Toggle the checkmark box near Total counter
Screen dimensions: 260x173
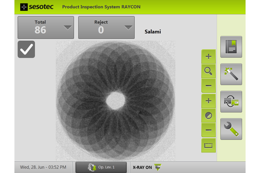26,49
